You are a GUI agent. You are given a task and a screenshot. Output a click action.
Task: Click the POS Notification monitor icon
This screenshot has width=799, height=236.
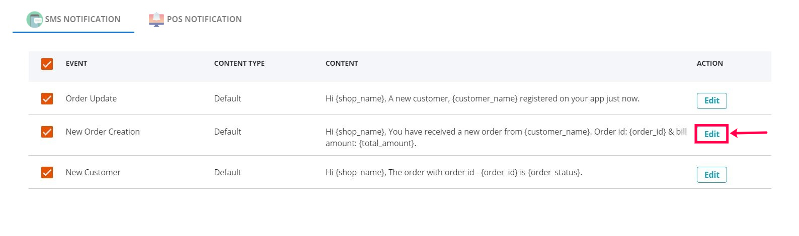coord(156,20)
